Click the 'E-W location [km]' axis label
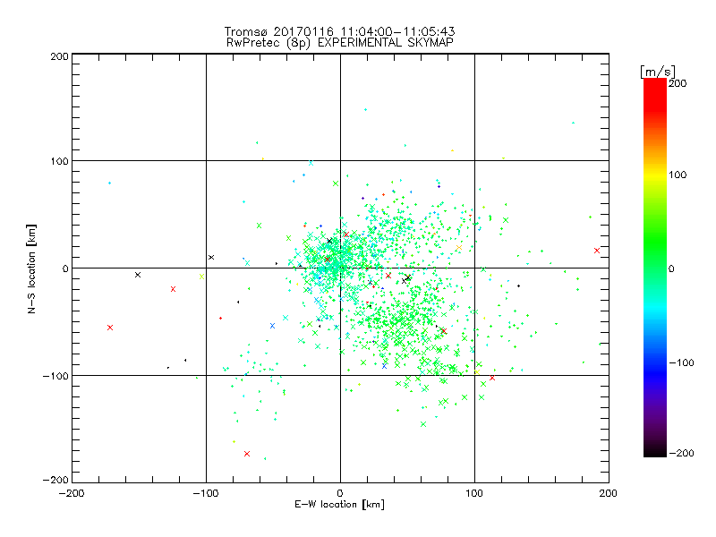This screenshot has width=716, height=537. pyautogui.click(x=339, y=504)
